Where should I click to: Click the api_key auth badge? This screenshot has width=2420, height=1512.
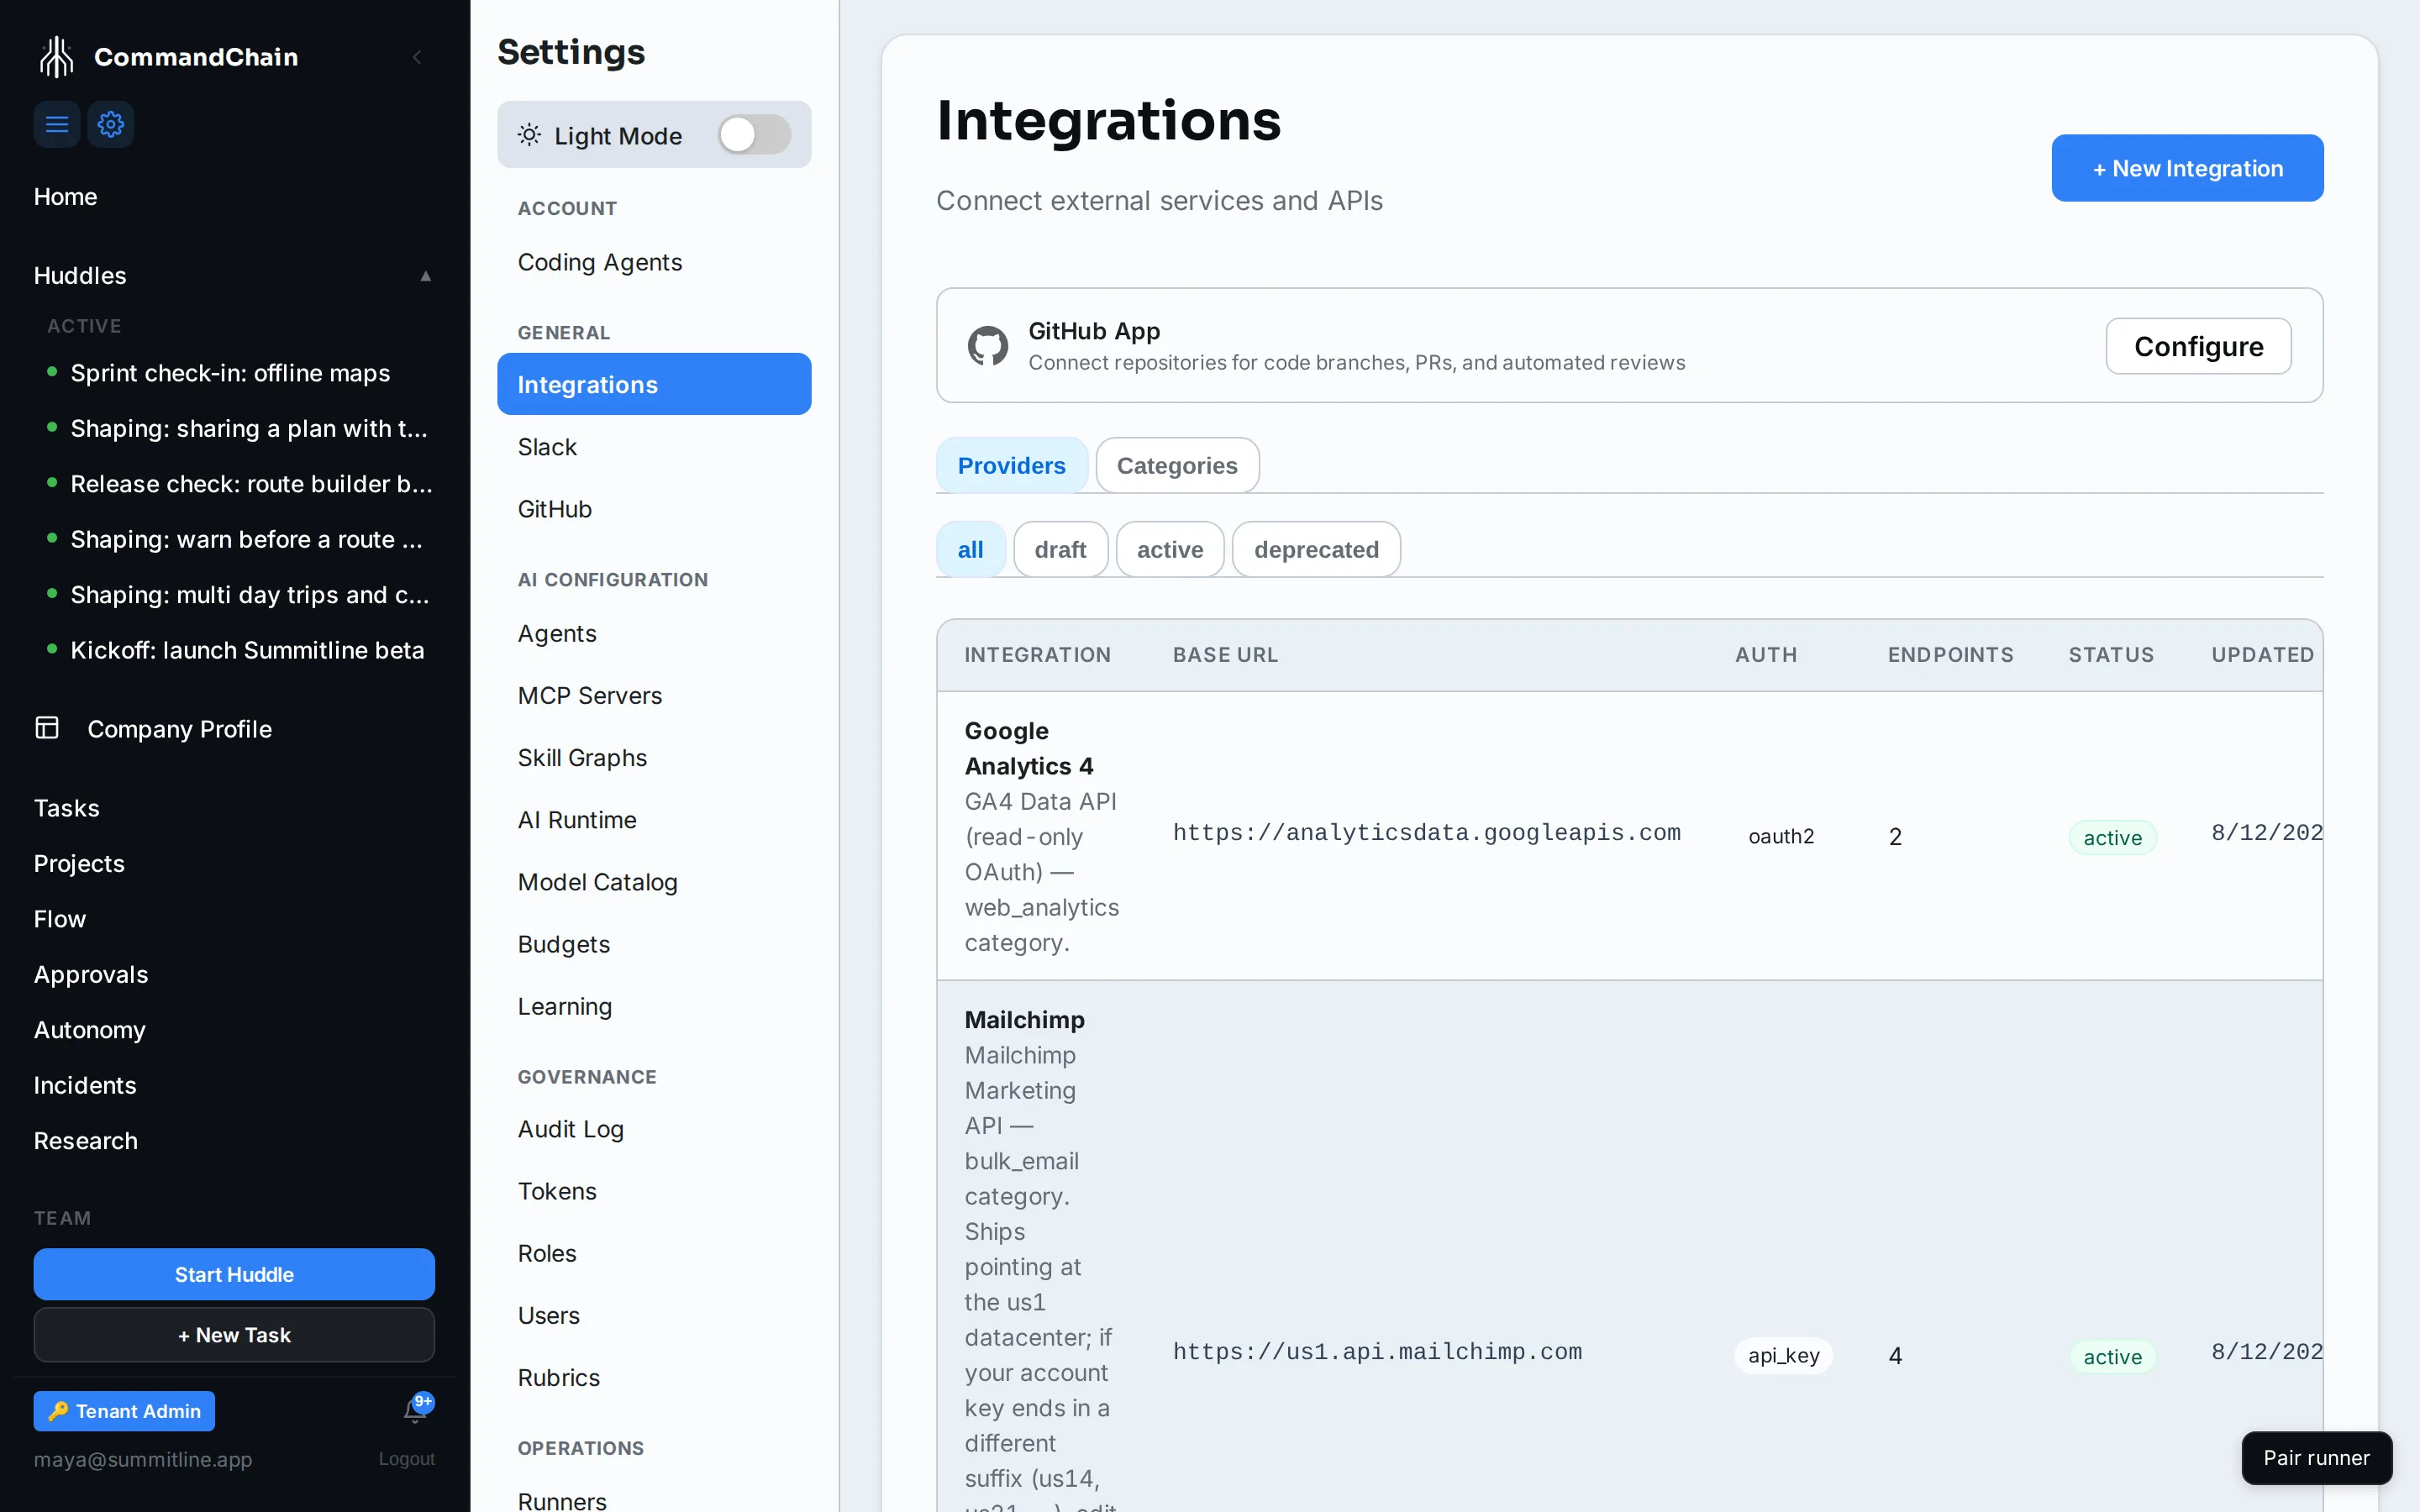(x=1783, y=1355)
